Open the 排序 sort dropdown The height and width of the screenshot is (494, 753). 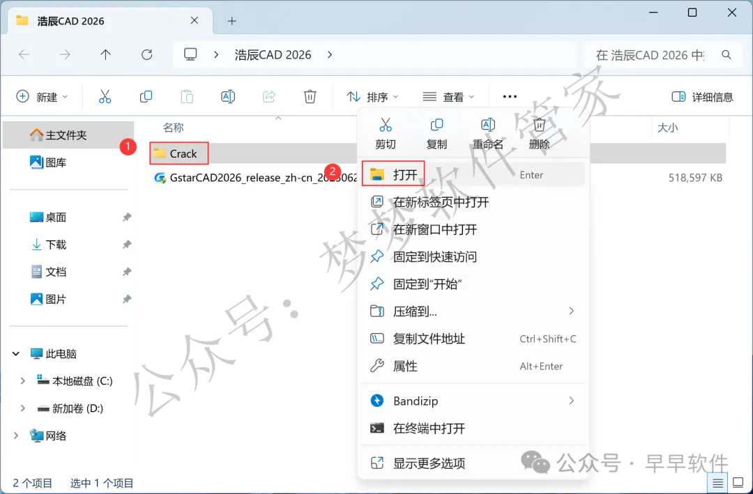click(372, 97)
